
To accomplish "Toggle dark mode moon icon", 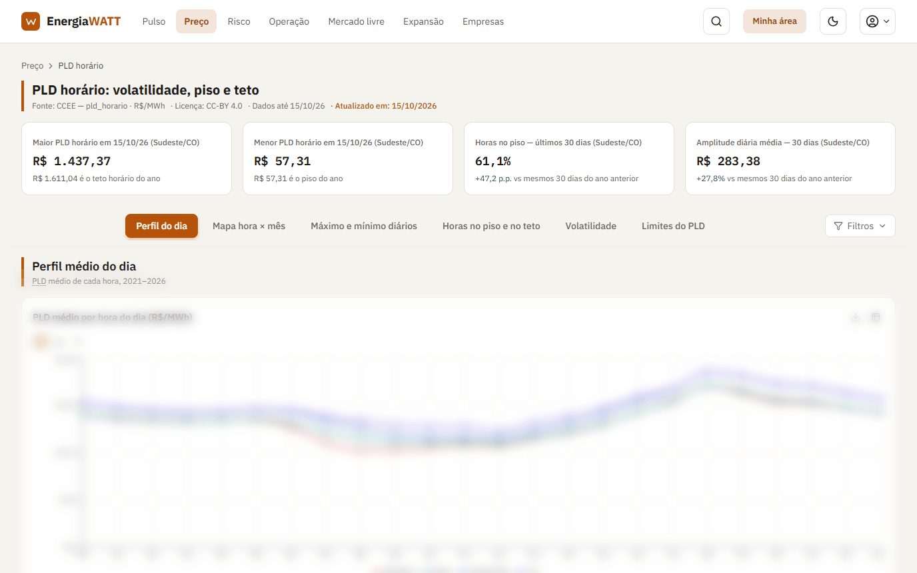I will coord(833,21).
